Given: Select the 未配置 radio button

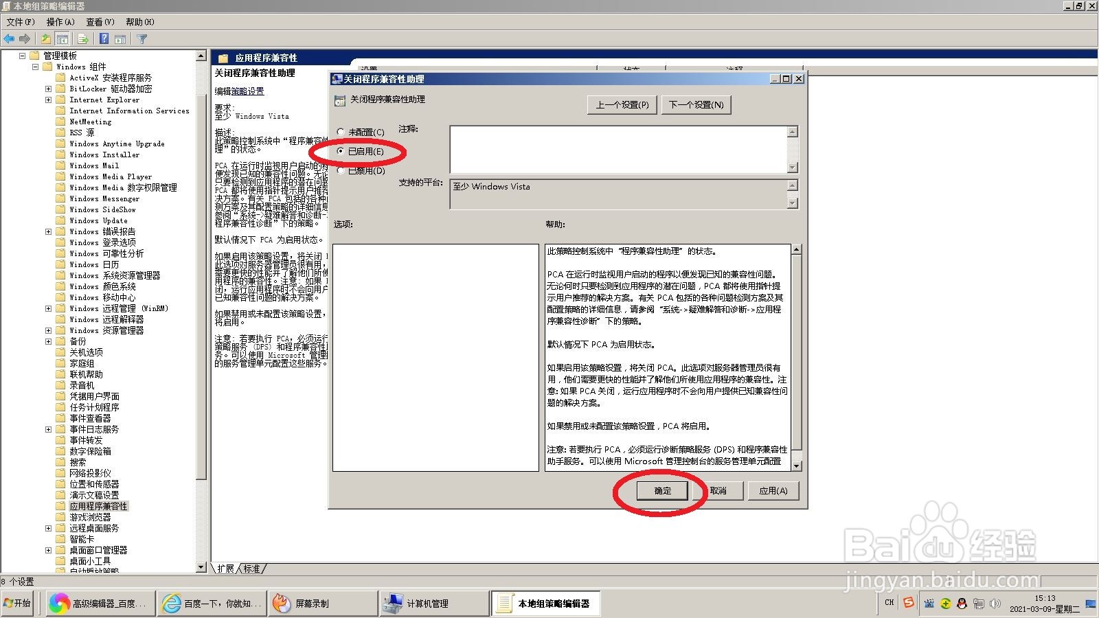Looking at the screenshot, I should [x=341, y=130].
